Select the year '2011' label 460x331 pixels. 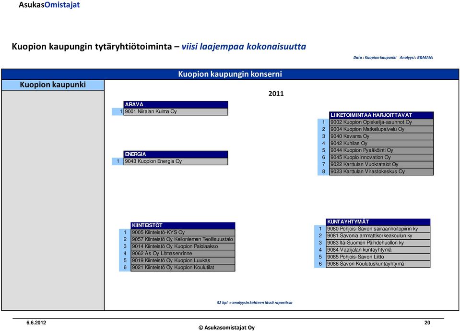pyautogui.click(x=276, y=94)
